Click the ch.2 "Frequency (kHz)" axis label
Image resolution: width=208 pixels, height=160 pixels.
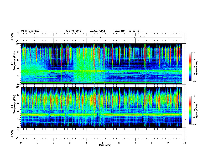tap(15, 104)
